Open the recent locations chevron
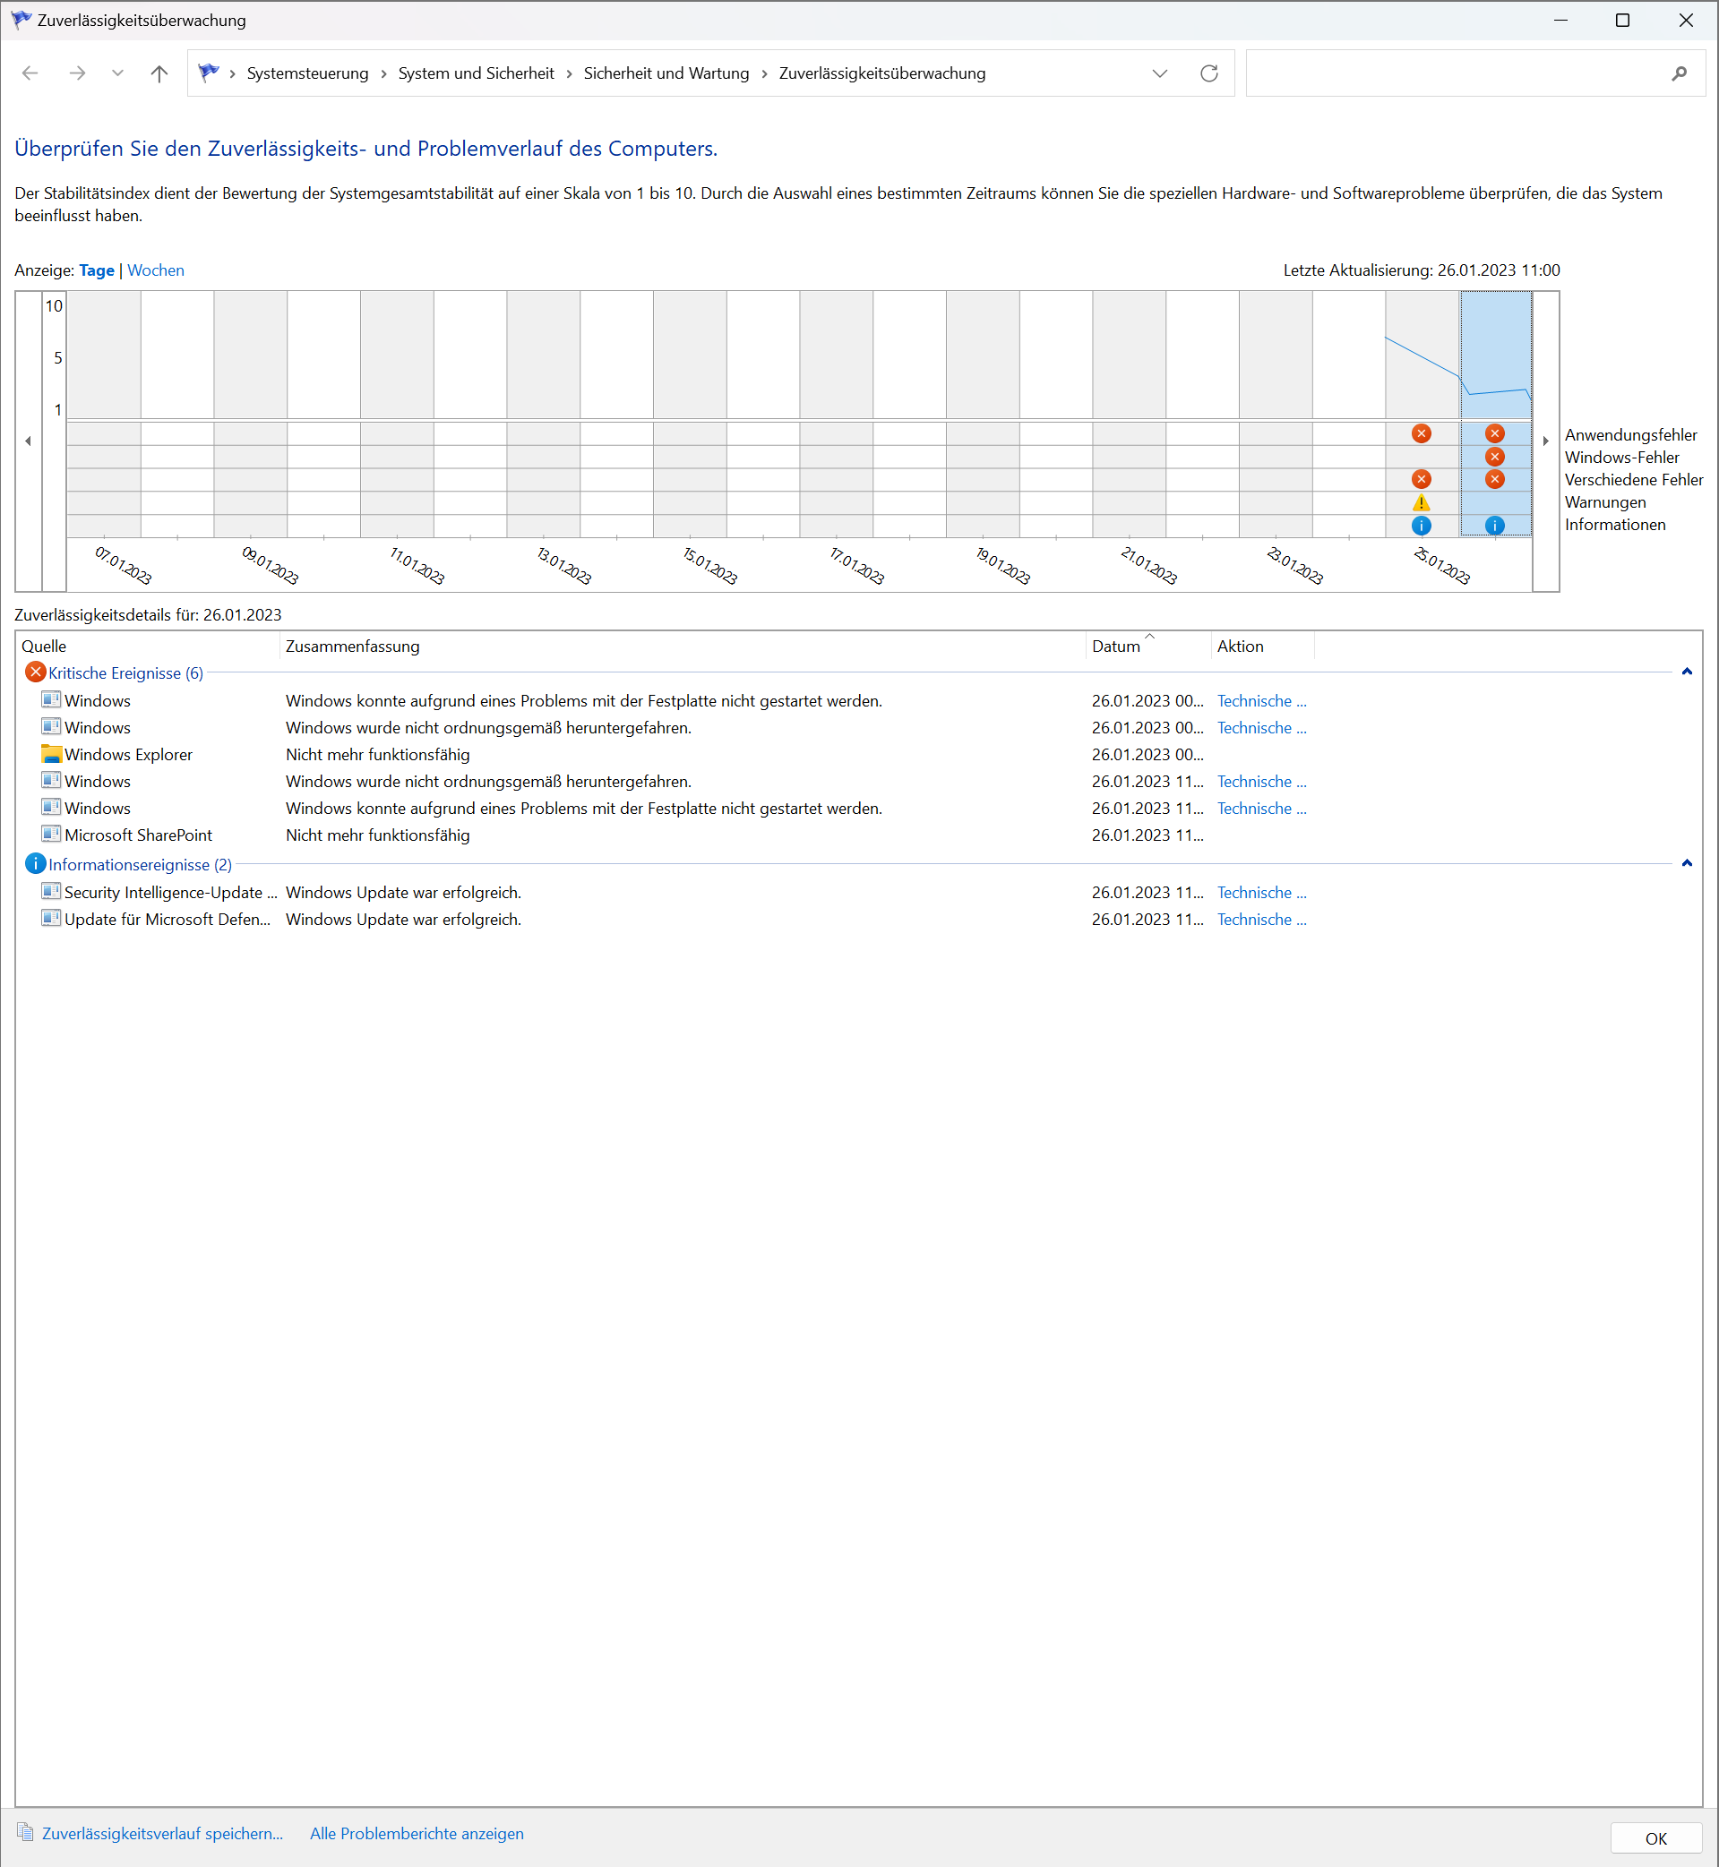 (x=117, y=73)
